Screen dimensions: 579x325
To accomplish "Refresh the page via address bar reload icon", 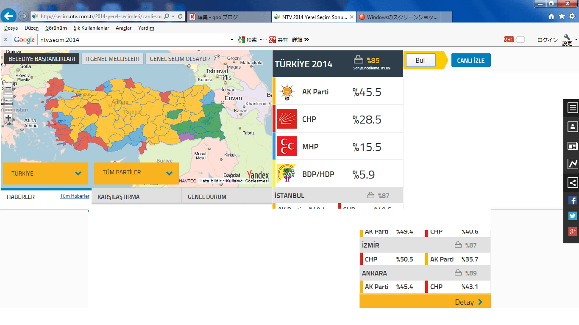I will pos(181,17).
